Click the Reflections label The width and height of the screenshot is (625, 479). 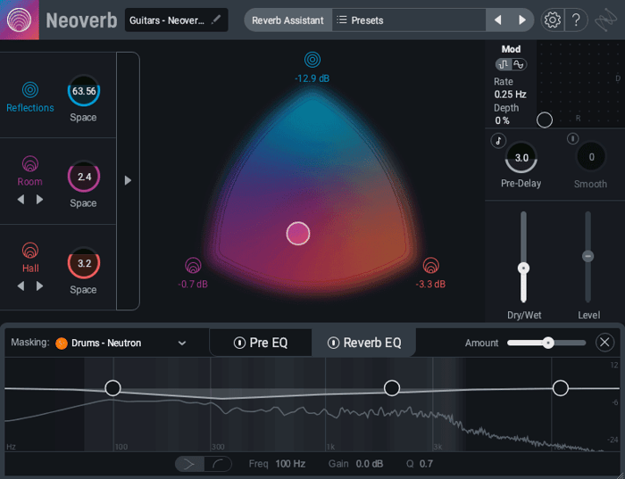(30, 108)
